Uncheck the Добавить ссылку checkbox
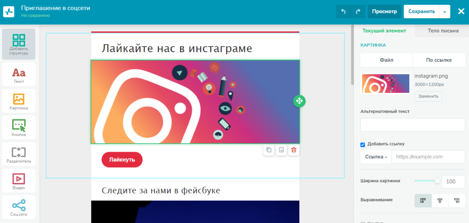The width and height of the screenshot is (469, 223). 363,145
